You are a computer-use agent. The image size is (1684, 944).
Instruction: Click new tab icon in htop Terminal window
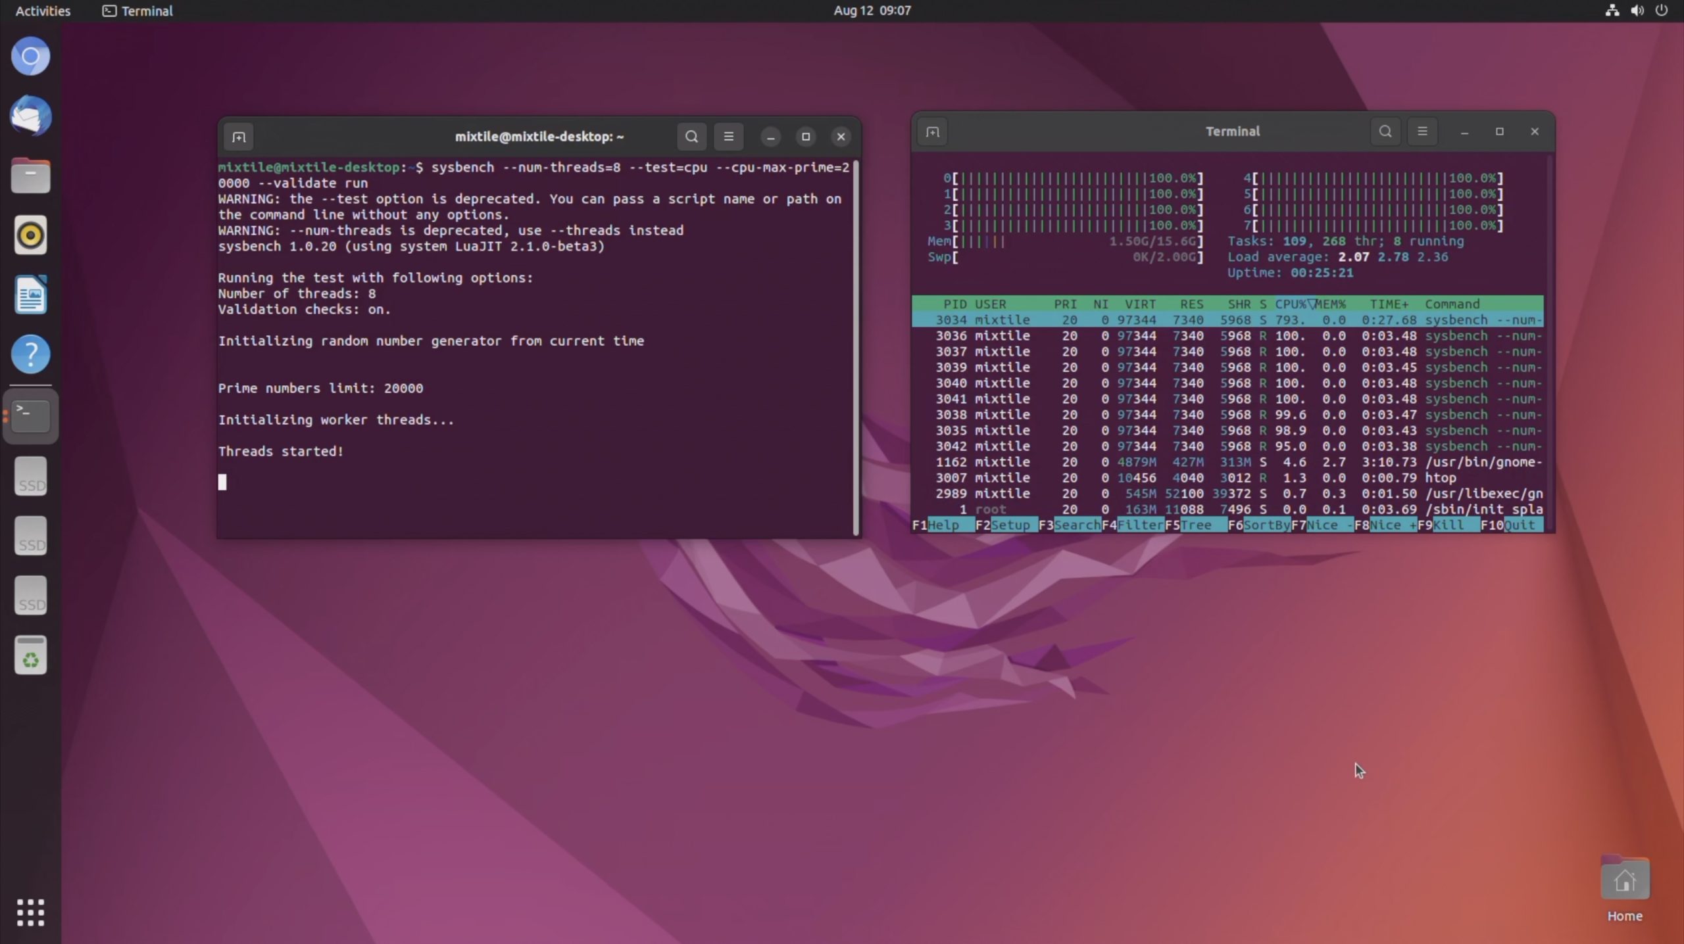[932, 132]
